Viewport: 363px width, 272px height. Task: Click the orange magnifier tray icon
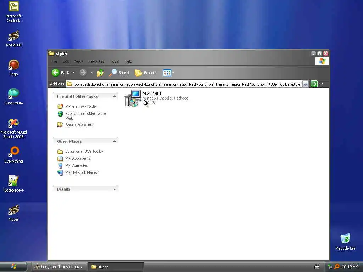pyautogui.click(x=337, y=267)
